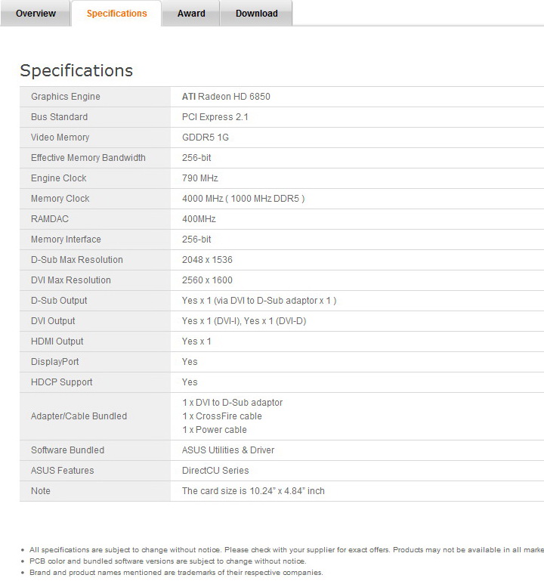Click the ASUS Utilities & Driver value

point(228,450)
